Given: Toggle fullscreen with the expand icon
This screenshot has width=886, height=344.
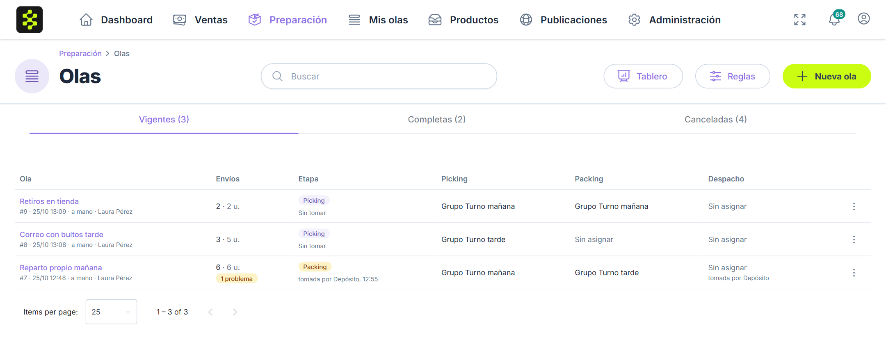Looking at the screenshot, I should (800, 20).
